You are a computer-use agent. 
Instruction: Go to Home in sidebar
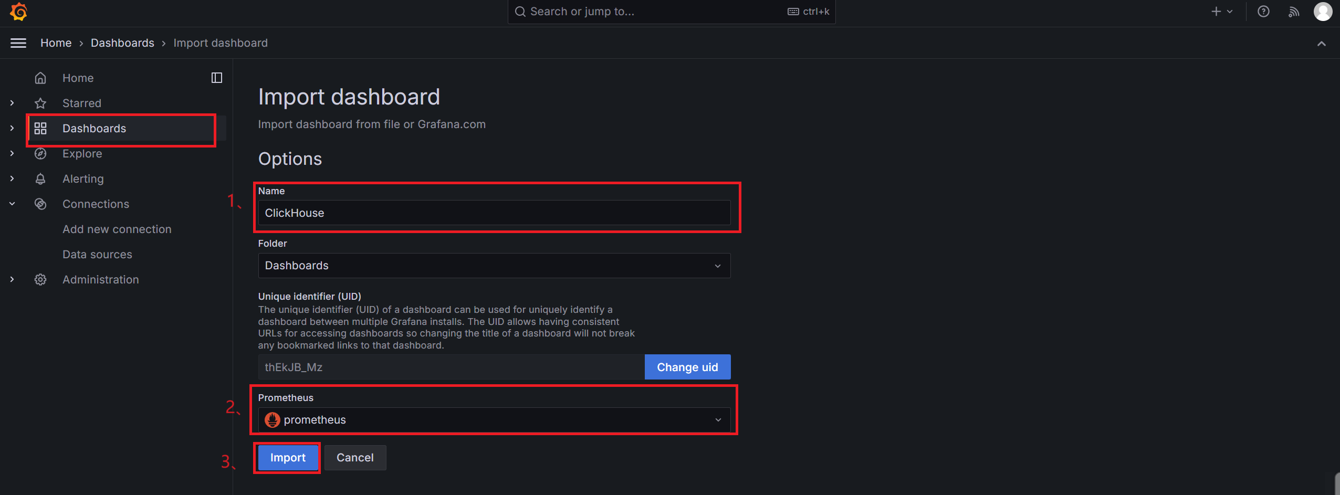pyautogui.click(x=78, y=78)
